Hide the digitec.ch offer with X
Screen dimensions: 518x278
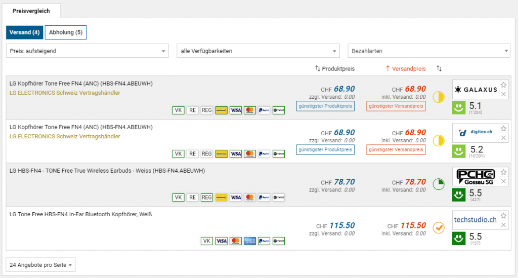(x=503, y=138)
